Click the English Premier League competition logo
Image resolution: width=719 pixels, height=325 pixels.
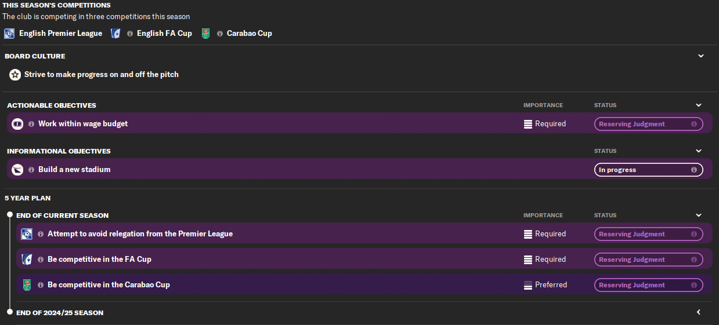coord(9,33)
